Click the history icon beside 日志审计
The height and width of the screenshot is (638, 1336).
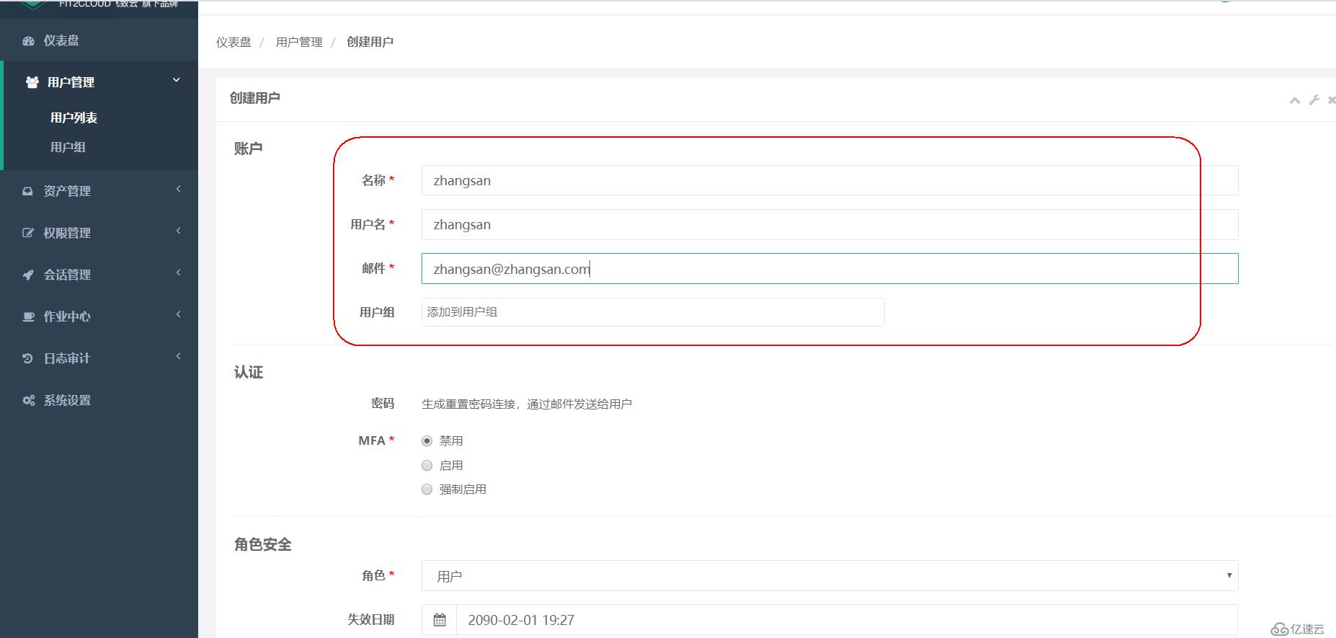(28, 358)
